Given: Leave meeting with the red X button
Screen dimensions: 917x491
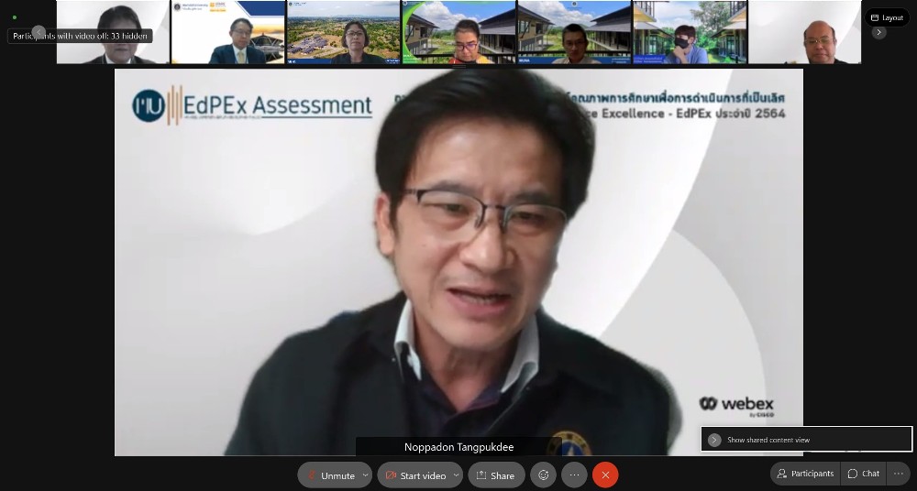Looking at the screenshot, I should coord(605,475).
